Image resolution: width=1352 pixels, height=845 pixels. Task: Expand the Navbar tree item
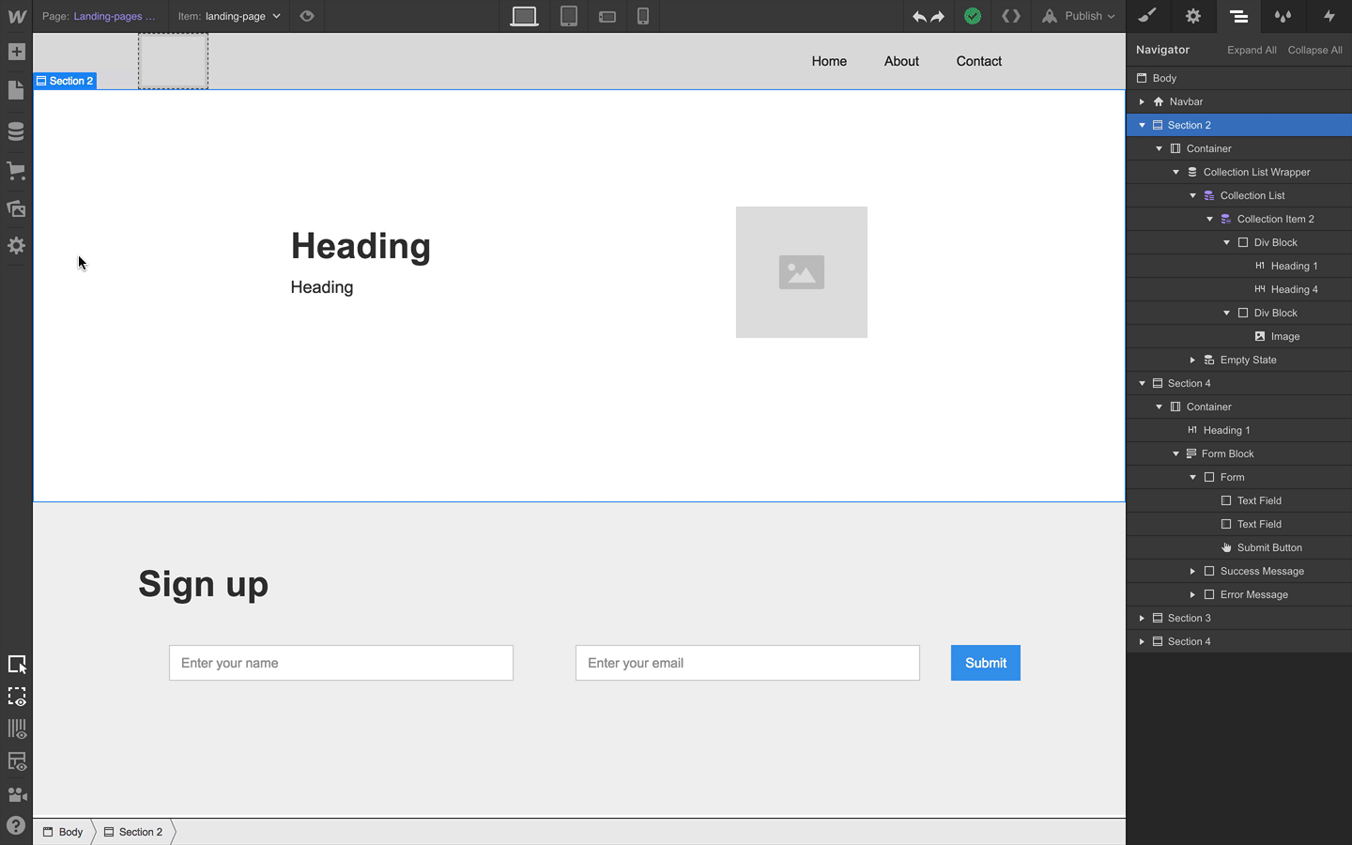(1142, 101)
